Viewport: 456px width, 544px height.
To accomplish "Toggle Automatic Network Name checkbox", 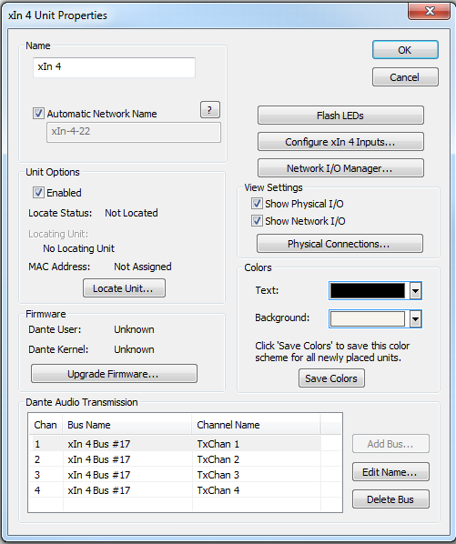I will coord(38,114).
